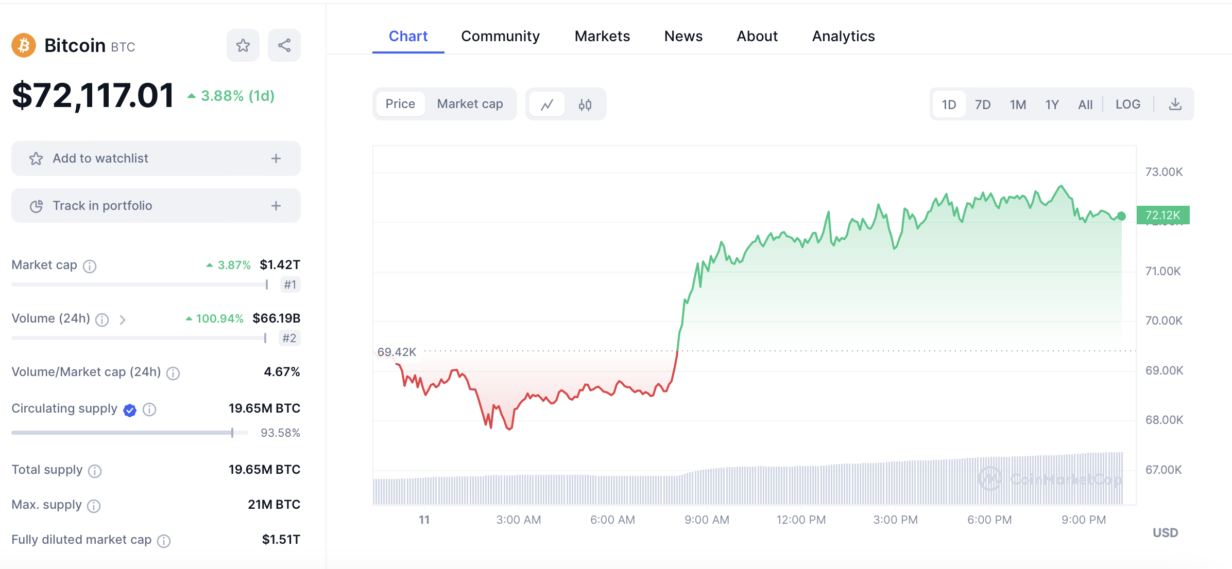This screenshot has width=1232, height=569.
Task: Open the Markets tab
Action: (x=602, y=36)
